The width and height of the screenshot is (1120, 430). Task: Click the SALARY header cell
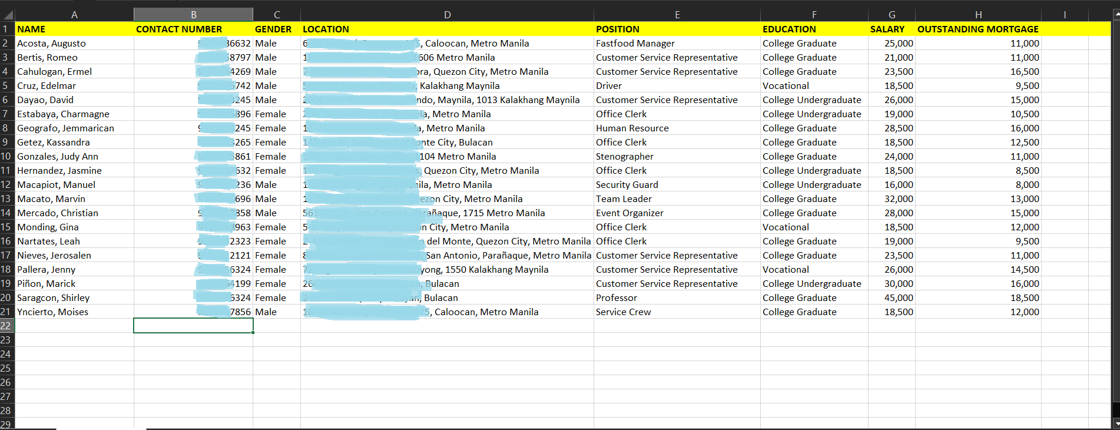(892, 29)
